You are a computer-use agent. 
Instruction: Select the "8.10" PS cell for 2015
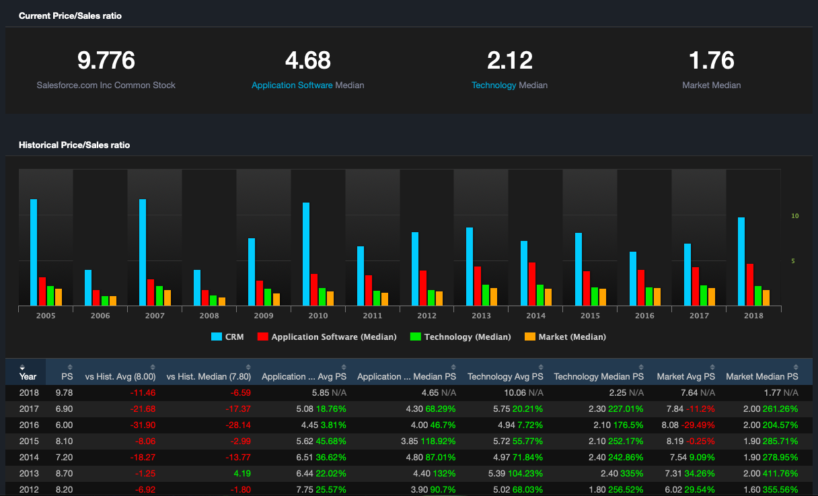(64, 441)
